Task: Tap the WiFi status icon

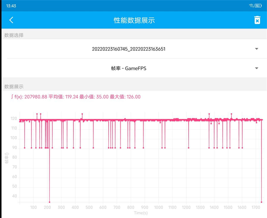Action: click(x=251, y=5)
